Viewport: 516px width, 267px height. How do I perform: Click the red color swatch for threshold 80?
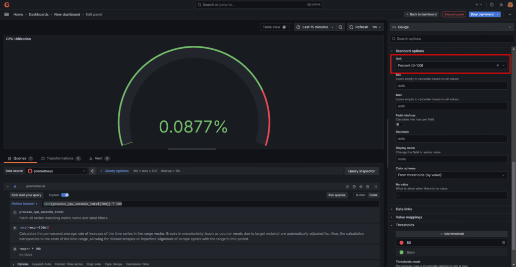[402, 243]
